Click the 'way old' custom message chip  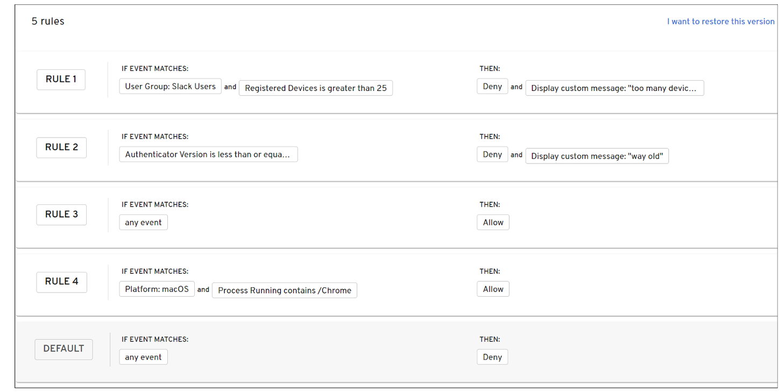[x=597, y=156]
